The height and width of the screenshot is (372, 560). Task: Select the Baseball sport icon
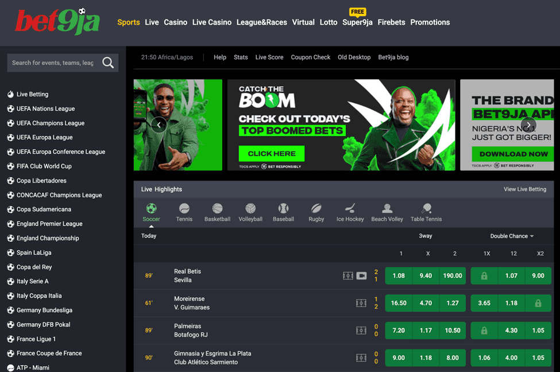[283, 208]
